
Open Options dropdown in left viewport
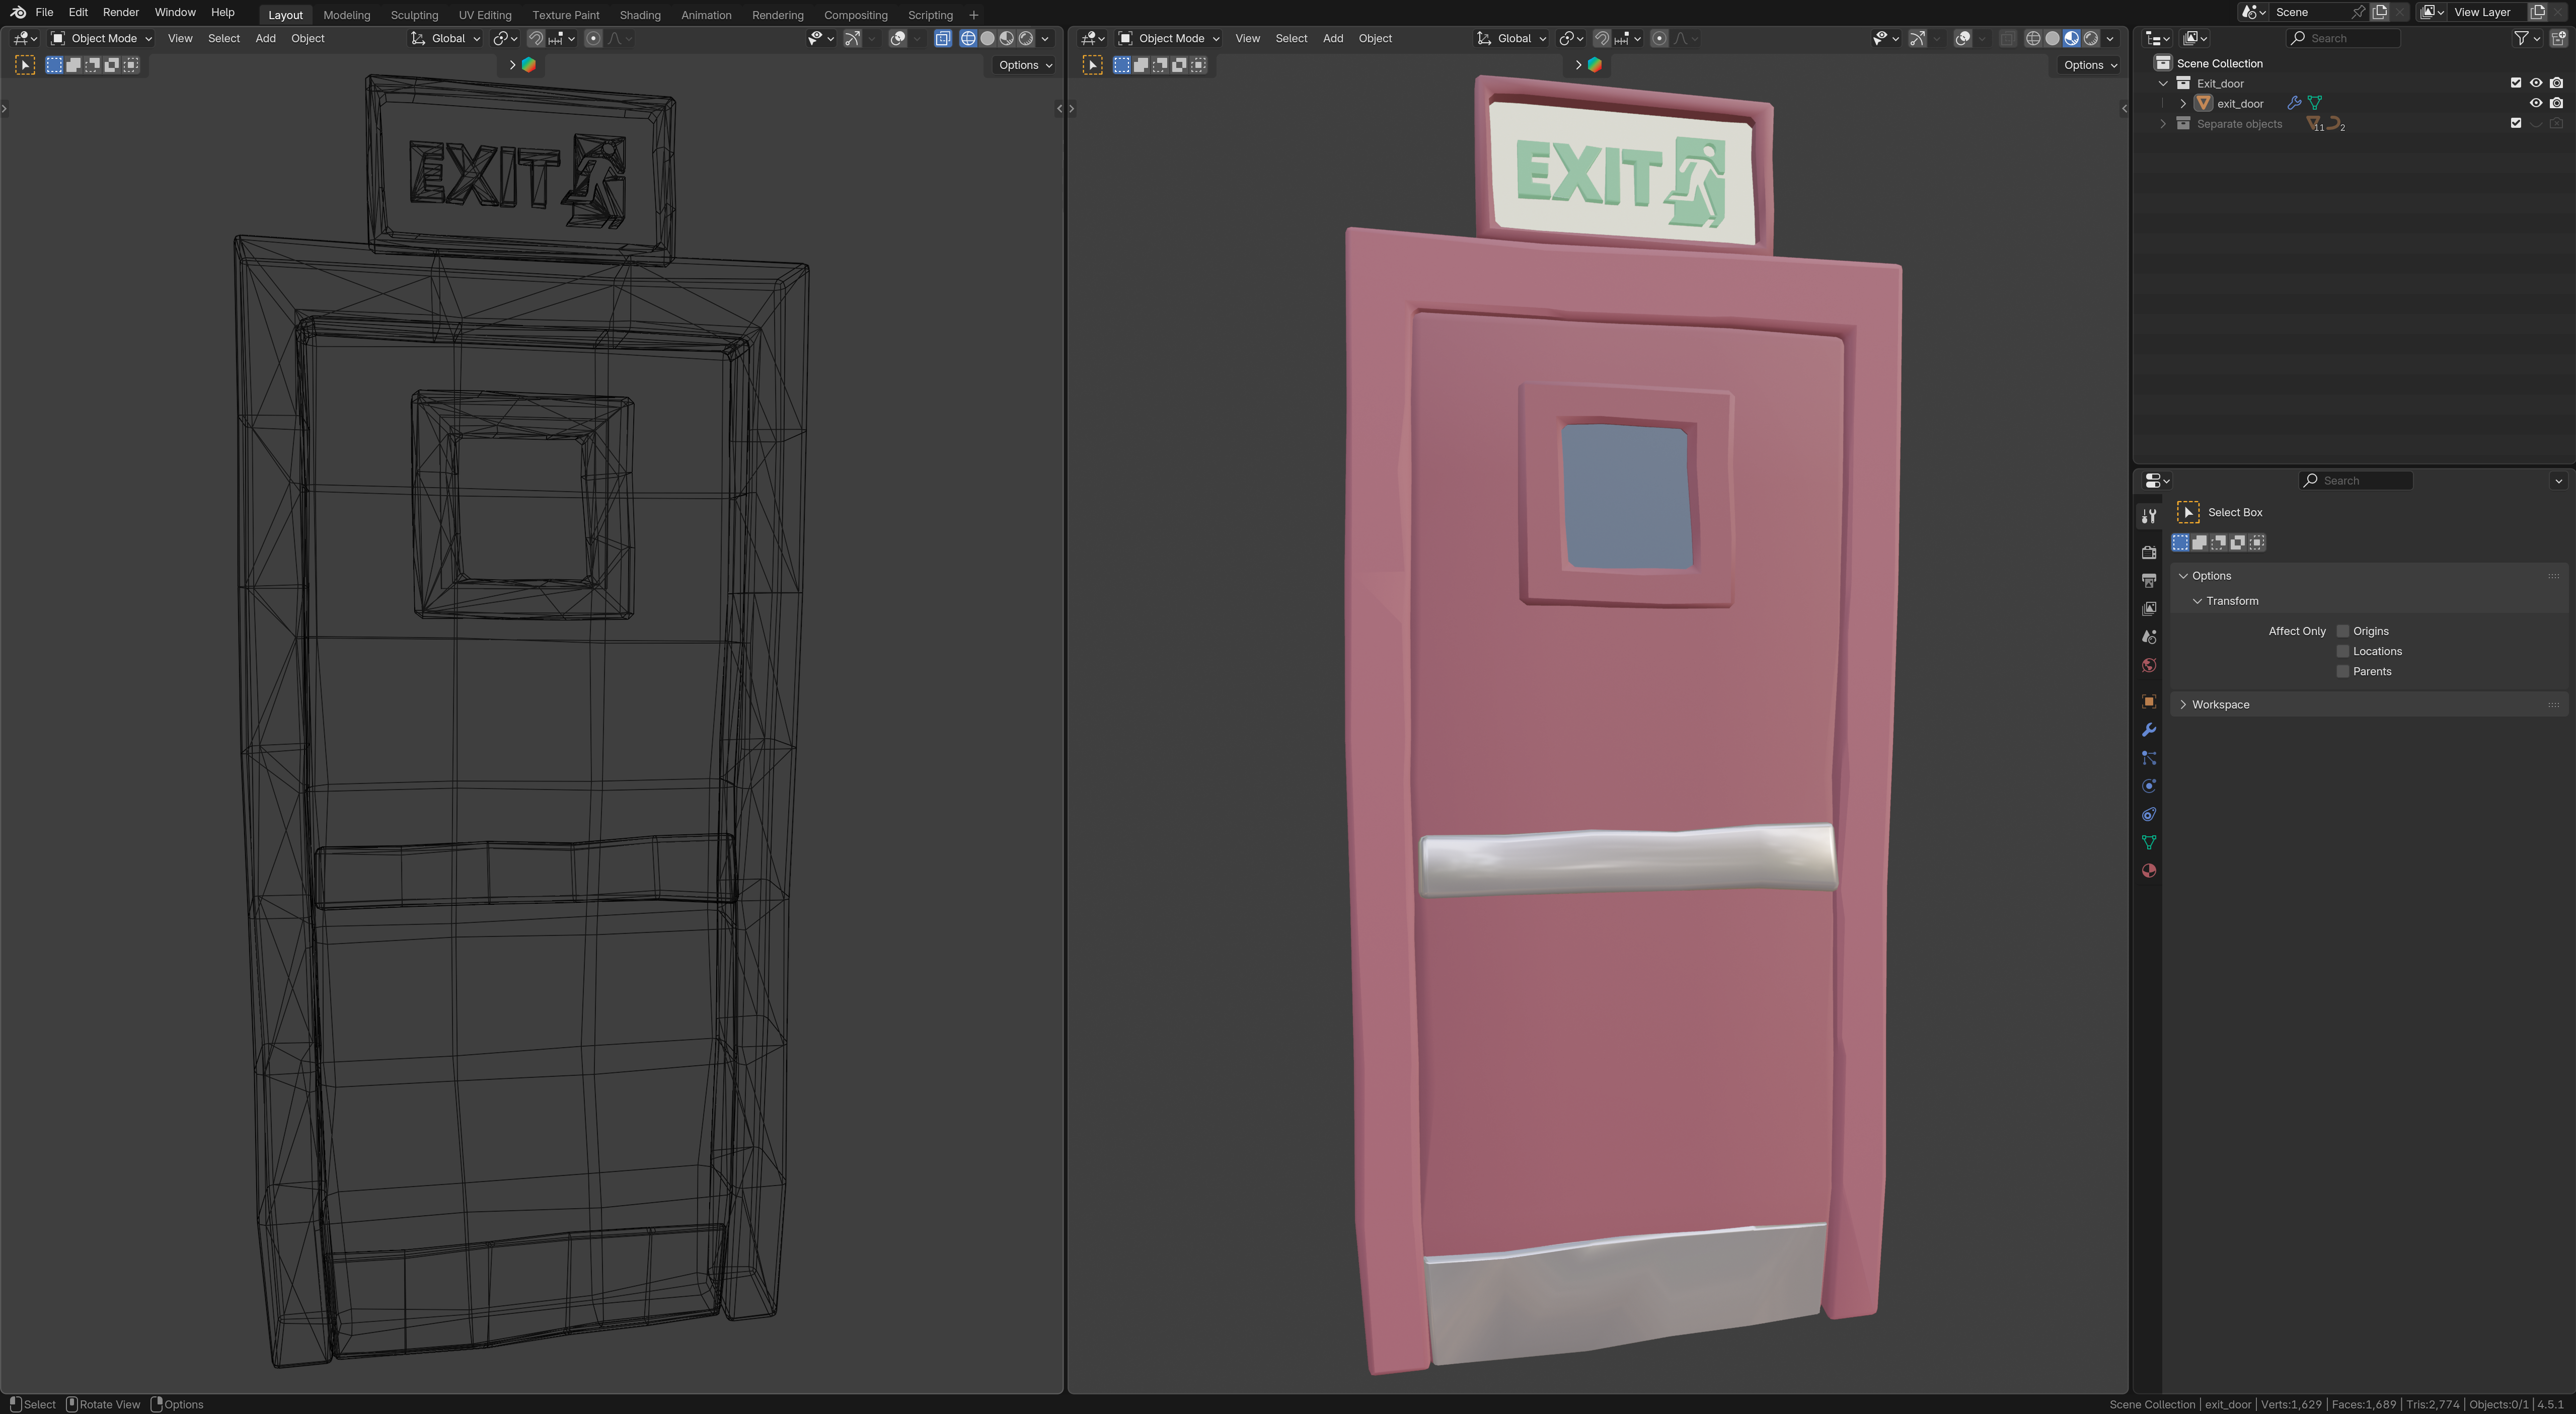[1025, 65]
